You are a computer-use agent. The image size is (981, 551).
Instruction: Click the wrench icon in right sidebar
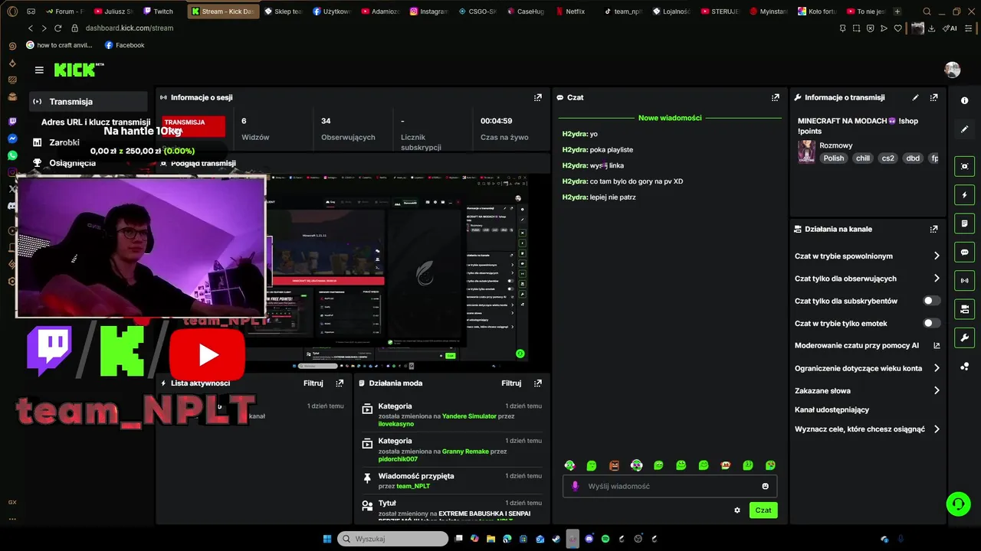[x=964, y=337]
